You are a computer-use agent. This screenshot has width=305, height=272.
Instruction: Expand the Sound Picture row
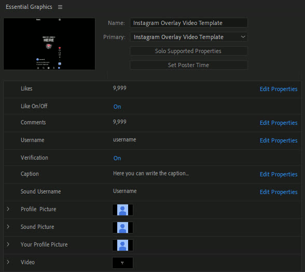[x=8, y=227]
